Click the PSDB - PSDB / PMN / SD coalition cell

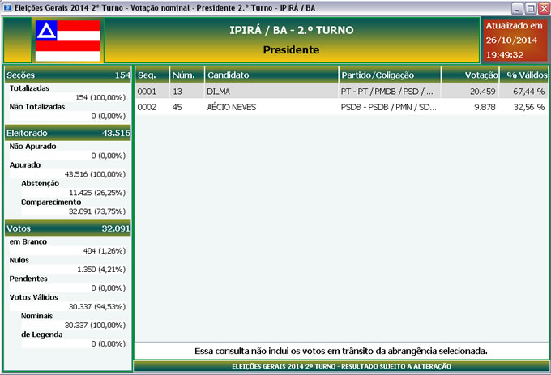click(x=388, y=107)
